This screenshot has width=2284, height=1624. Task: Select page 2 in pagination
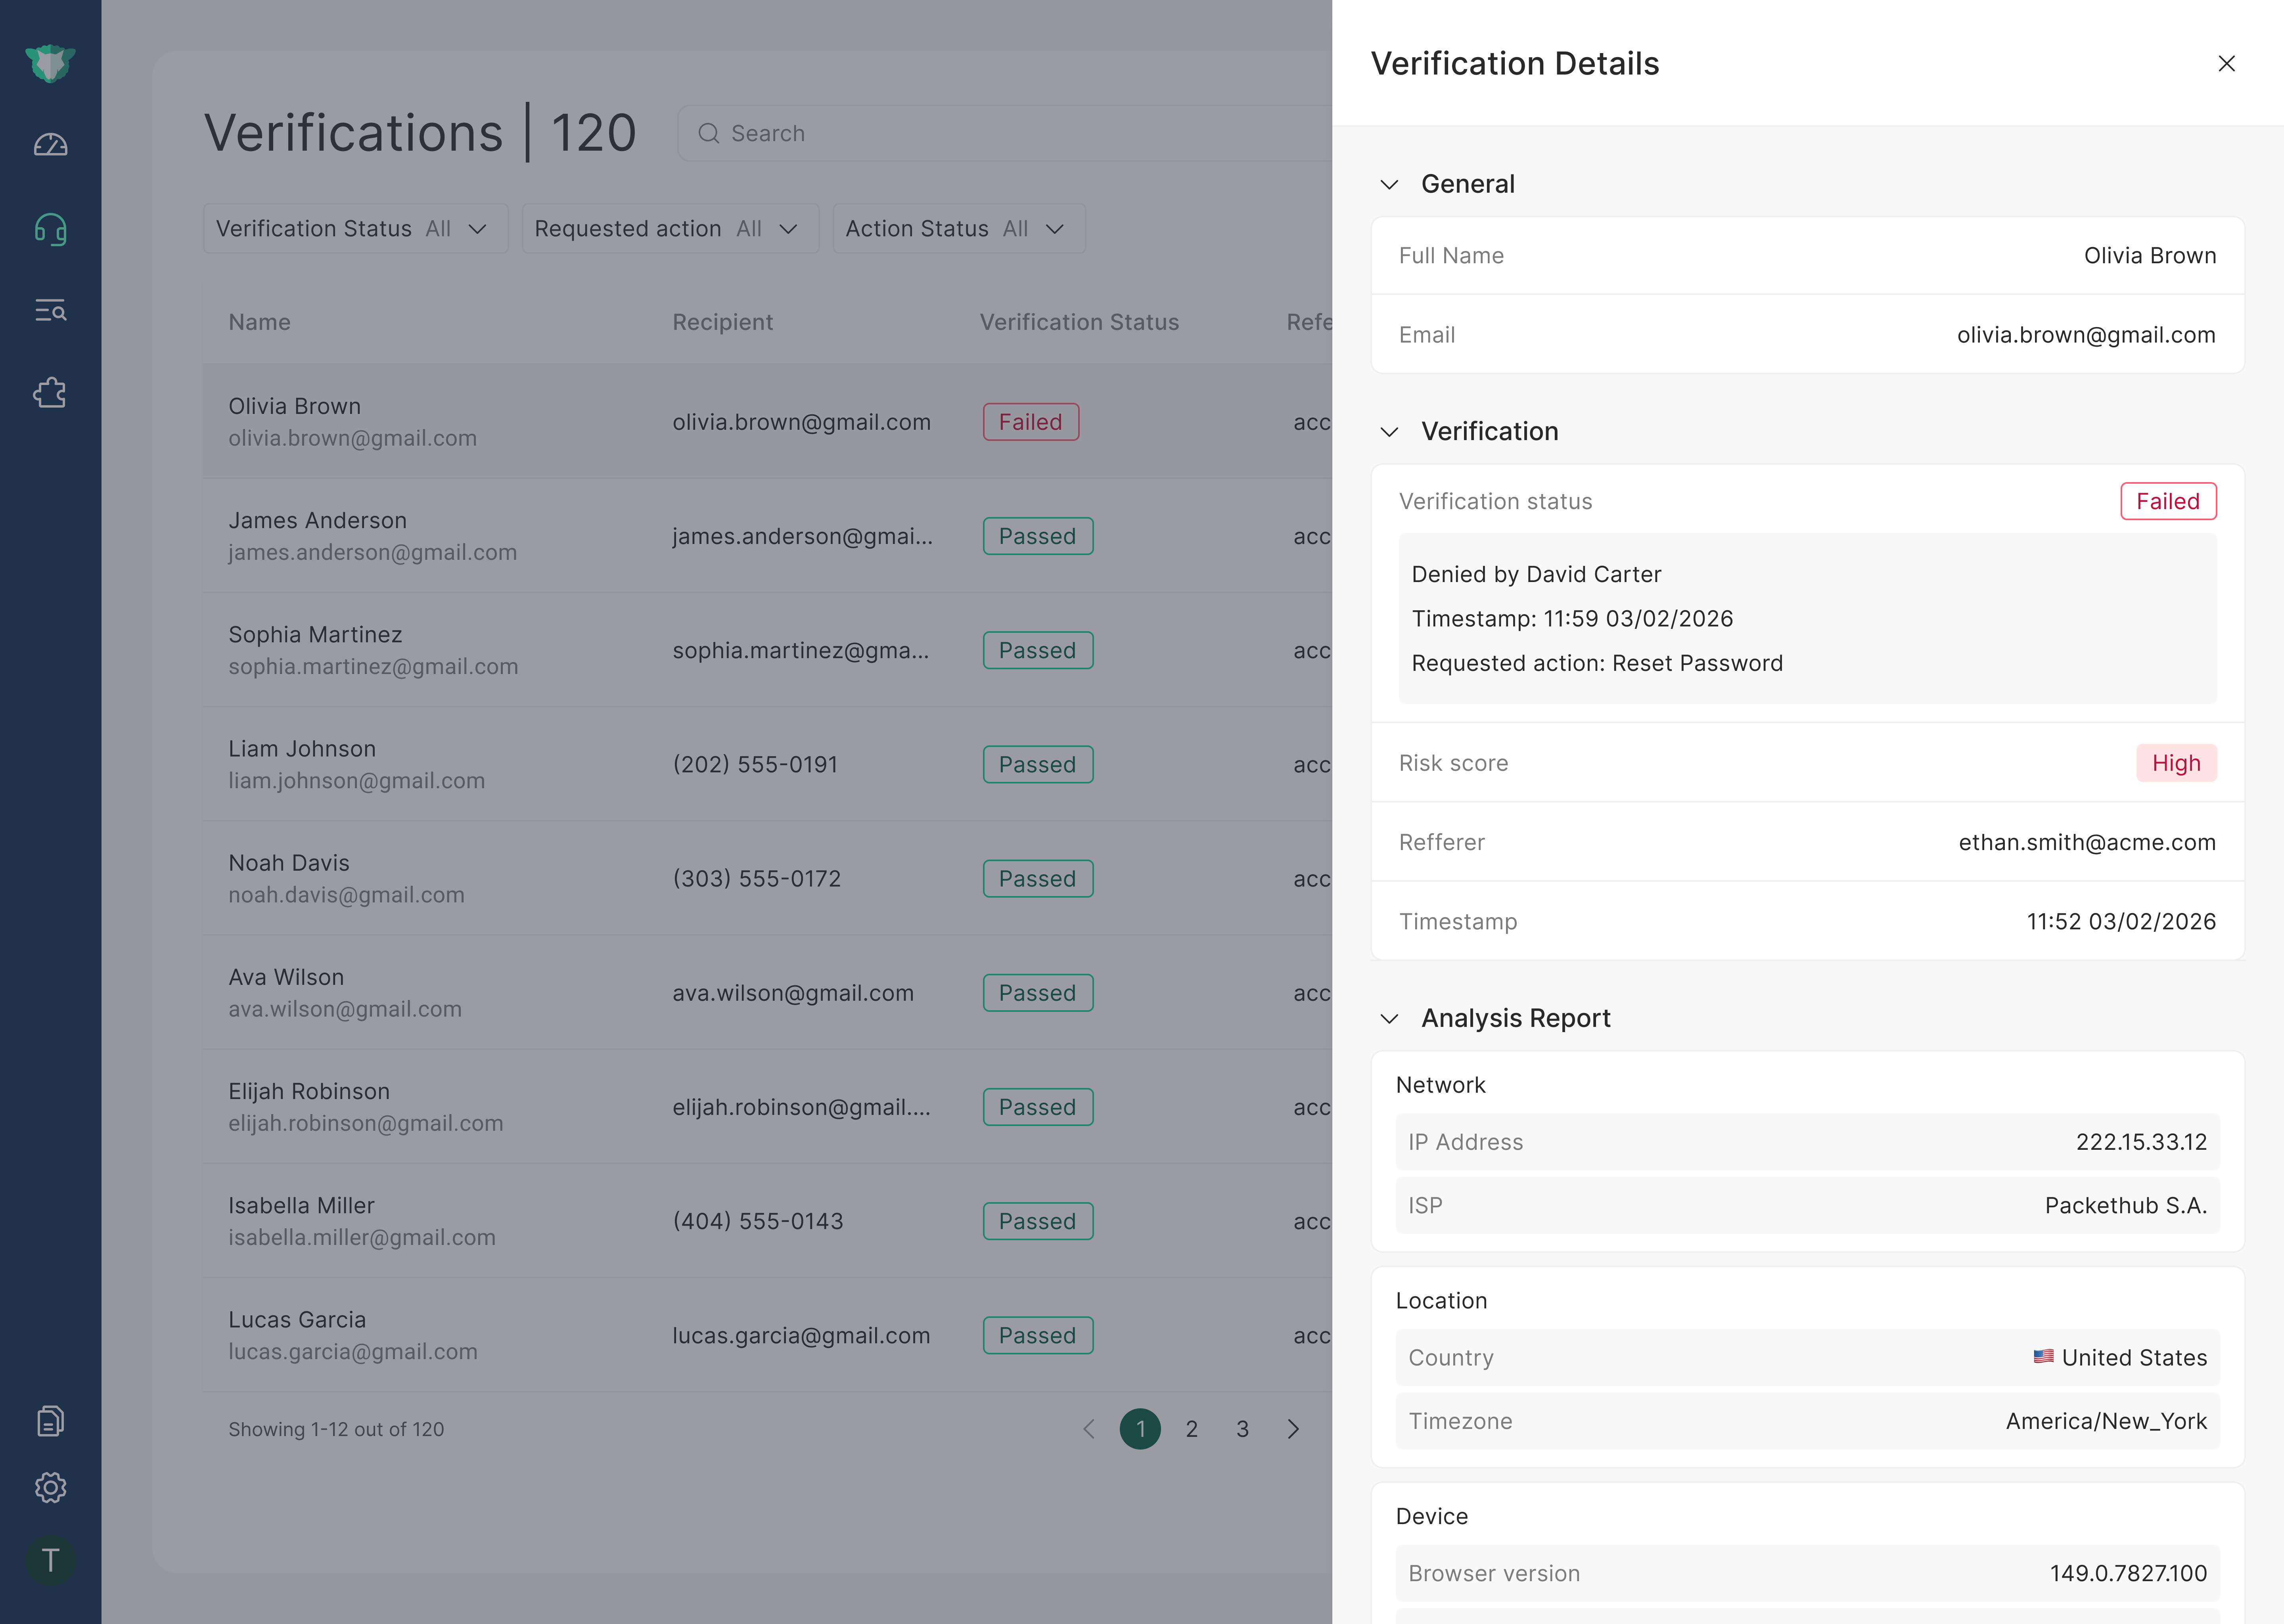pyautogui.click(x=1191, y=1429)
